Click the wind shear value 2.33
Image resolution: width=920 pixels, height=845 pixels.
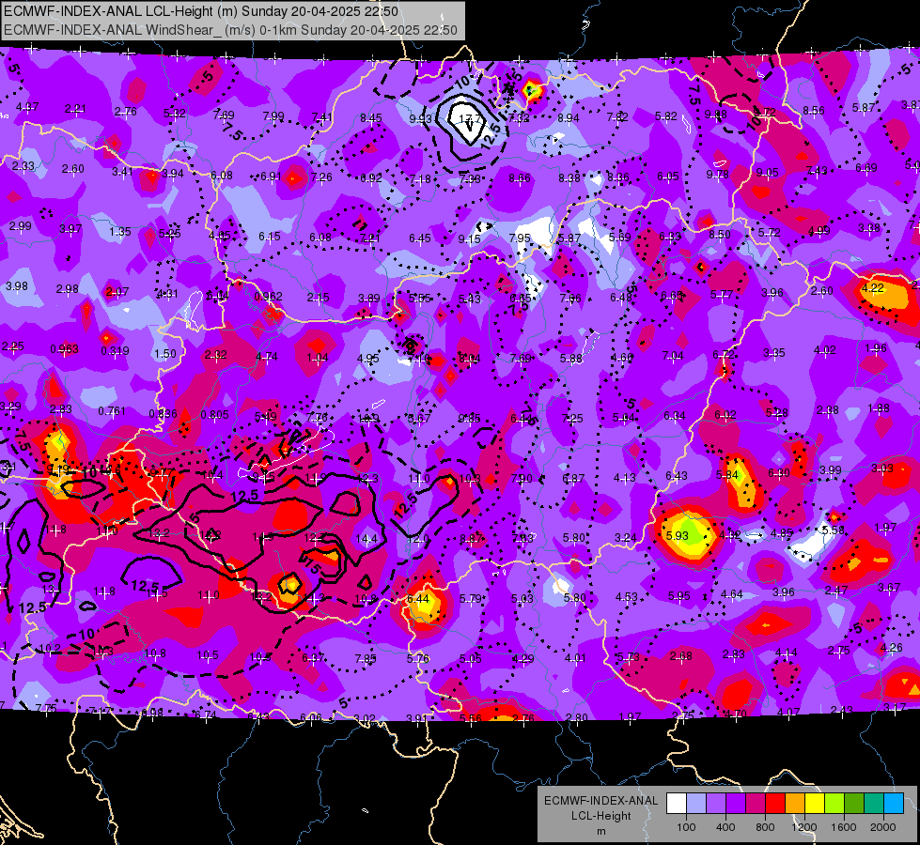click(x=23, y=166)
